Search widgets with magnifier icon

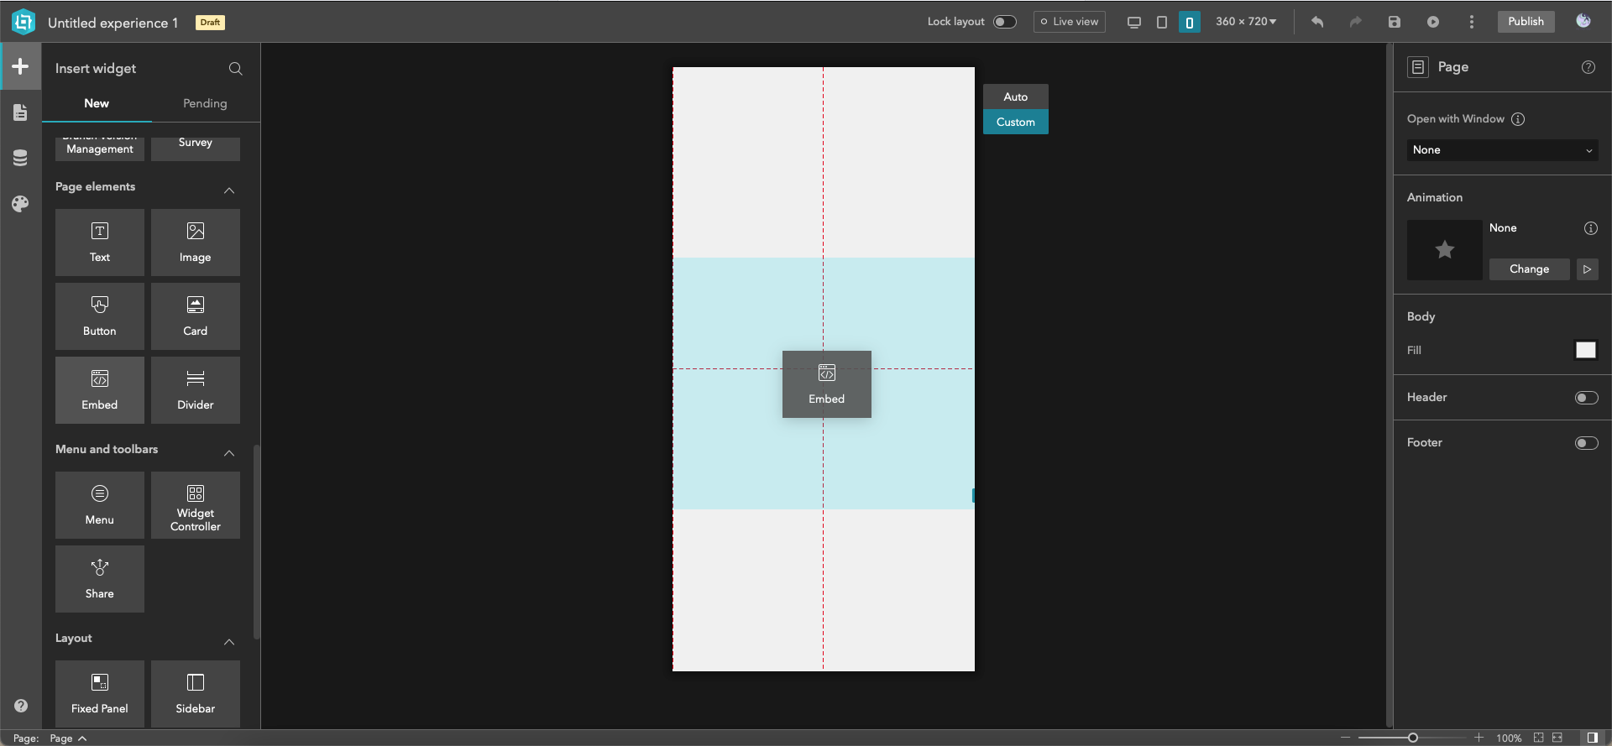236,69
